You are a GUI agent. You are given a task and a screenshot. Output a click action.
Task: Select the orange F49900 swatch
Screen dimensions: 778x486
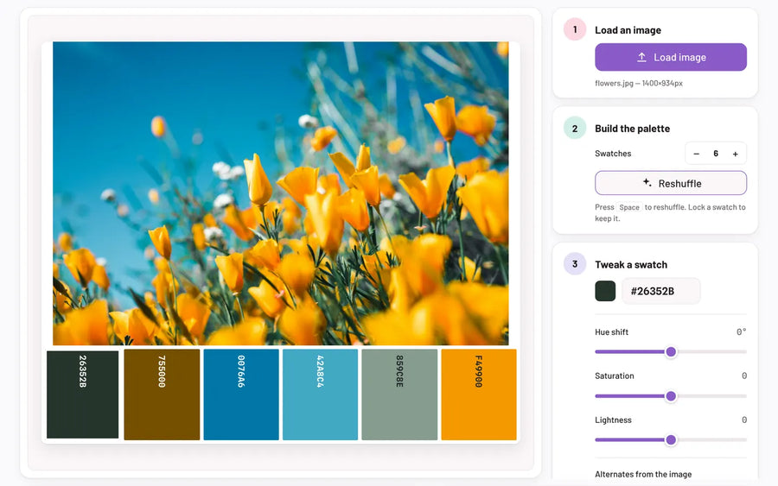tap(479, 394)
